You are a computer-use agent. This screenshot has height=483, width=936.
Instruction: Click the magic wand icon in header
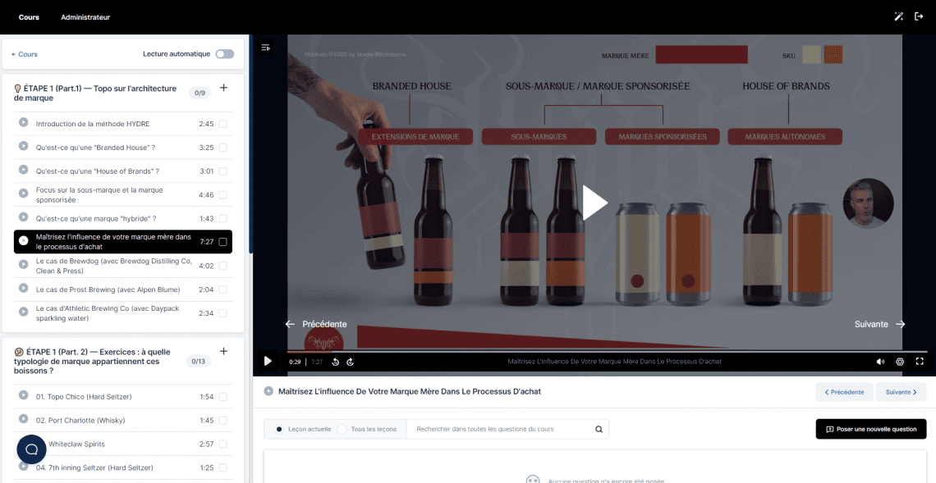point(898,16)
